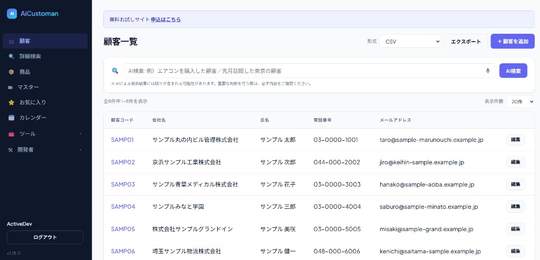Open customer code SAMP03
Screen dimensions: 540x260
click(x=123, y=185)
